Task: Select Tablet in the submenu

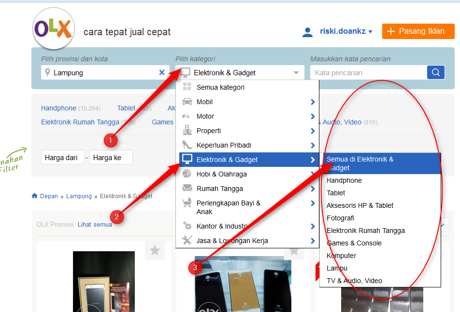Action: point(380,193)
